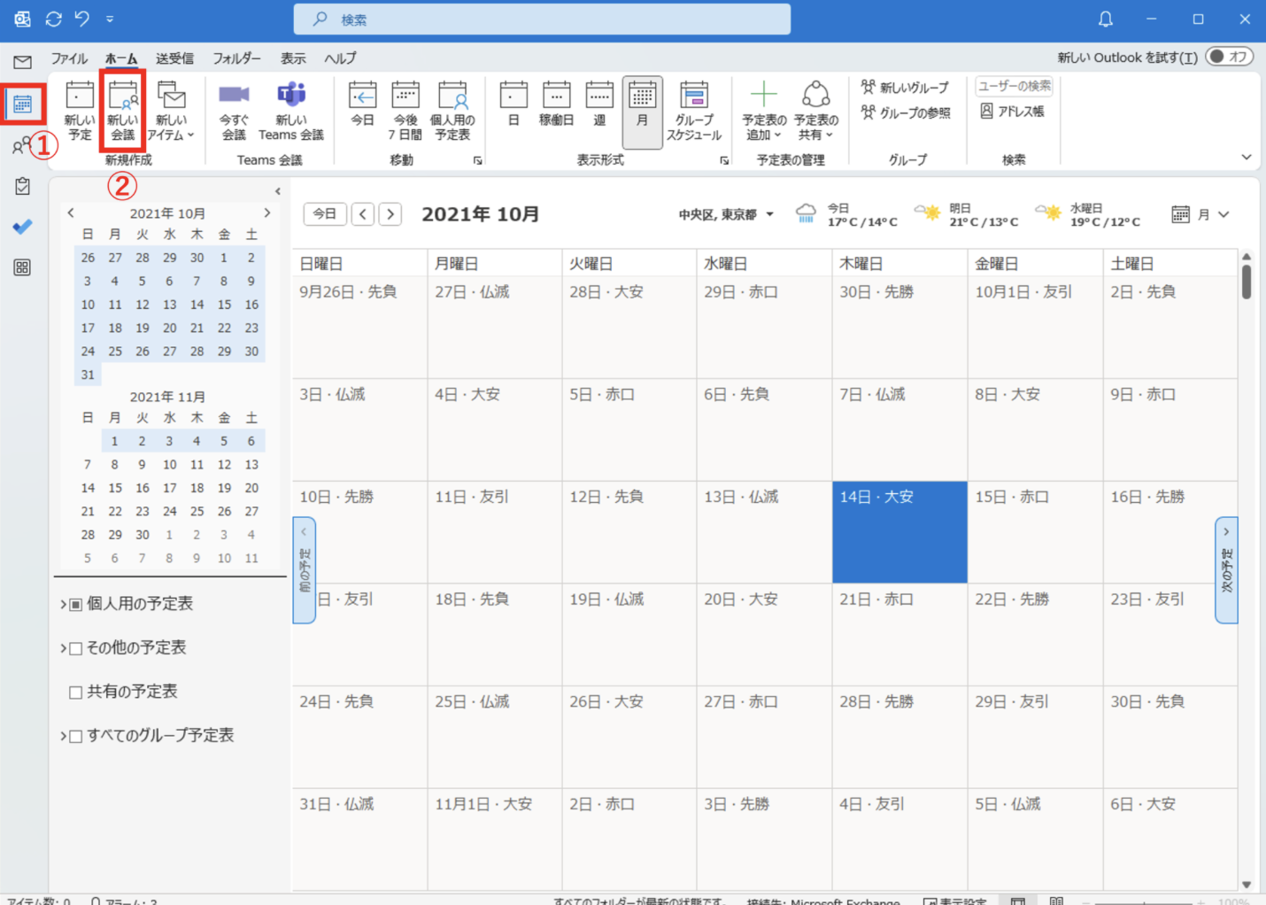Check the すべてのグループ予定表 checkbox
Screen dimensions: 1266x905
tap(76, 736)
